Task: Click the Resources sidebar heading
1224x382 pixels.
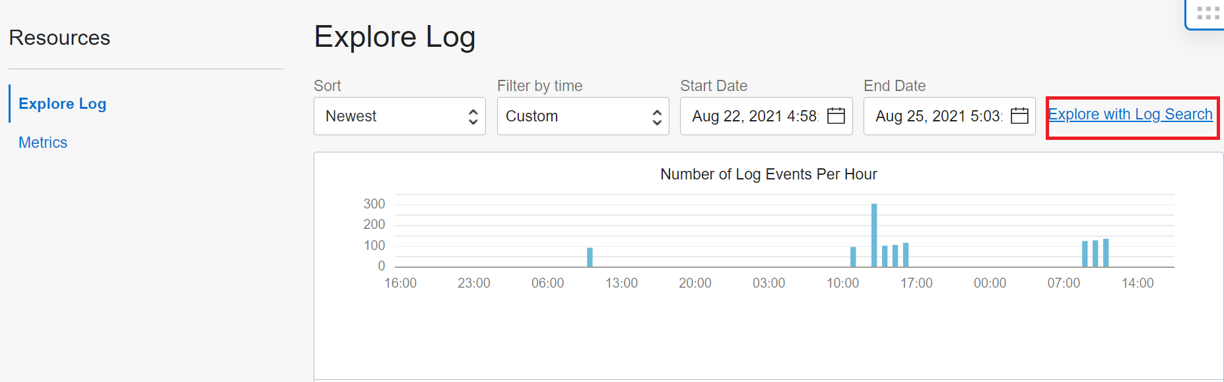Action: click(59, 38)
